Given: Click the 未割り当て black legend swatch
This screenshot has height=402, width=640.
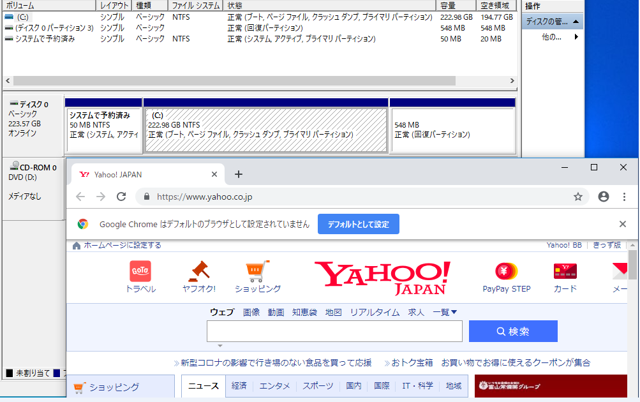Looking at the screenshot, I should [x=10, y=373].
